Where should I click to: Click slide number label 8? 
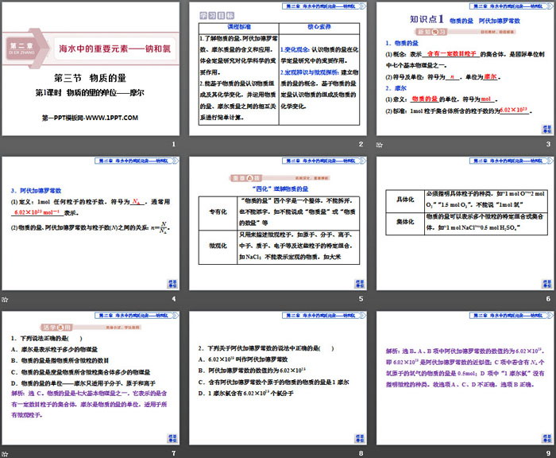coord(361,453)
